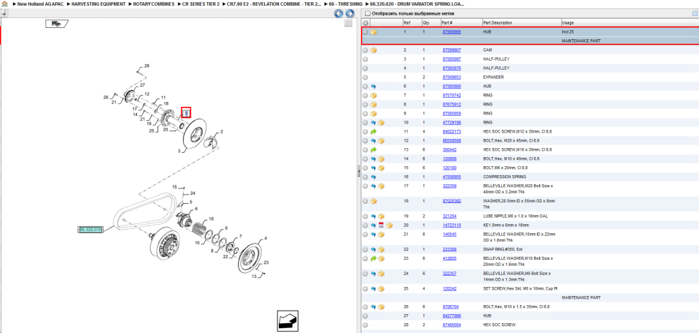
Task: Click the red-lined note icon for KEY ref 20
Action: point(381,225)
